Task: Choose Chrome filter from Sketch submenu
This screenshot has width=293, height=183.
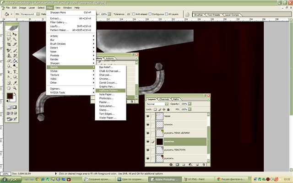Action: [x=110, y=79]
